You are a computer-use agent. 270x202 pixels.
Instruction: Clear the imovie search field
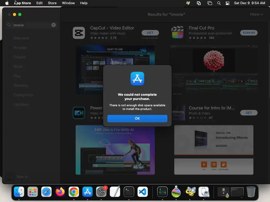(54, 25)
